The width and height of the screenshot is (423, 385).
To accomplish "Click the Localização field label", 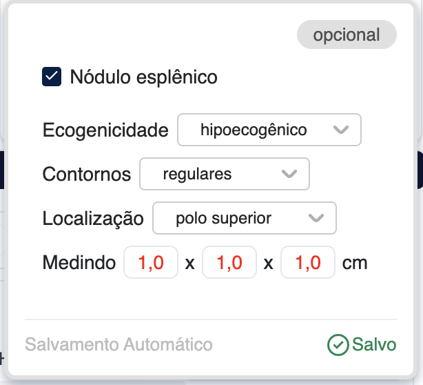I will point(93,219).
